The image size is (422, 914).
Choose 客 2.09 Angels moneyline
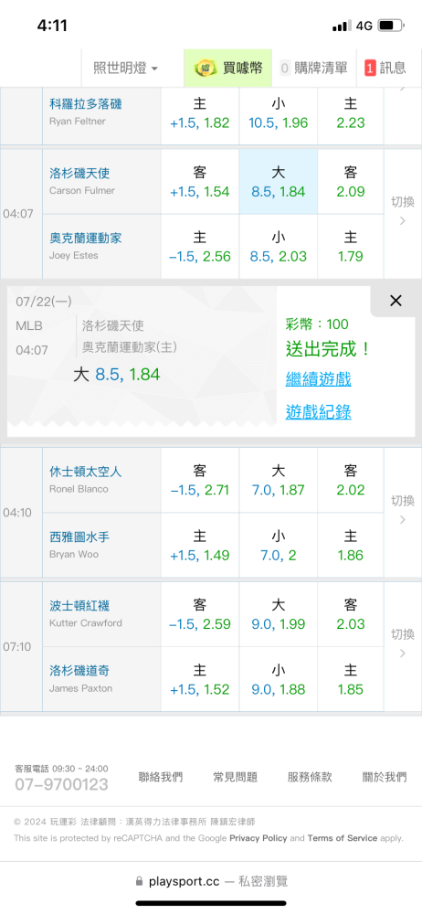coord(351,182)
